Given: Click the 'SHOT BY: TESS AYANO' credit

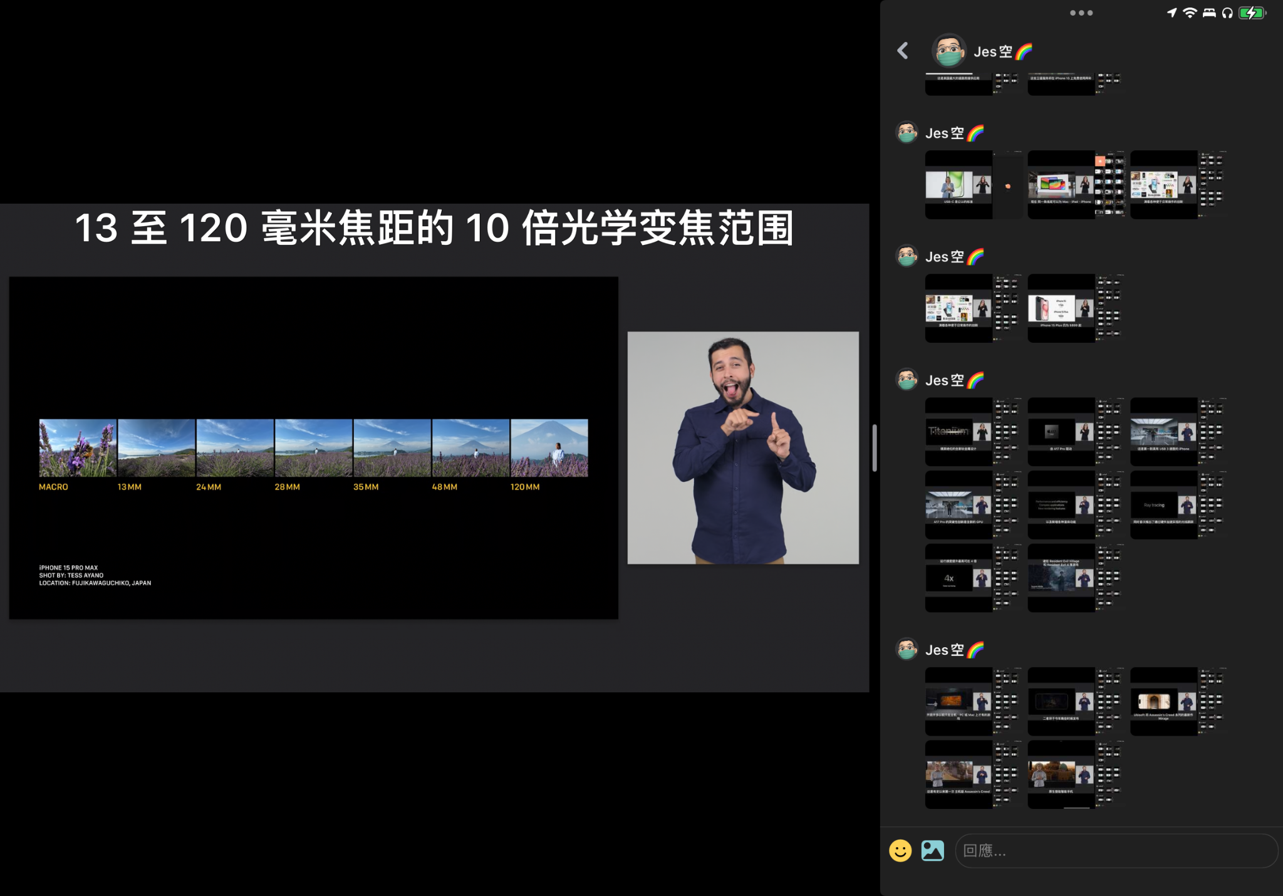Looking at the screenshot, I should point(71,575).
